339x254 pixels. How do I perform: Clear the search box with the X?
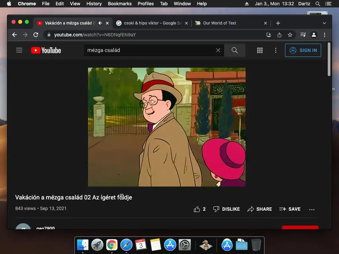(x=218, y=50)
